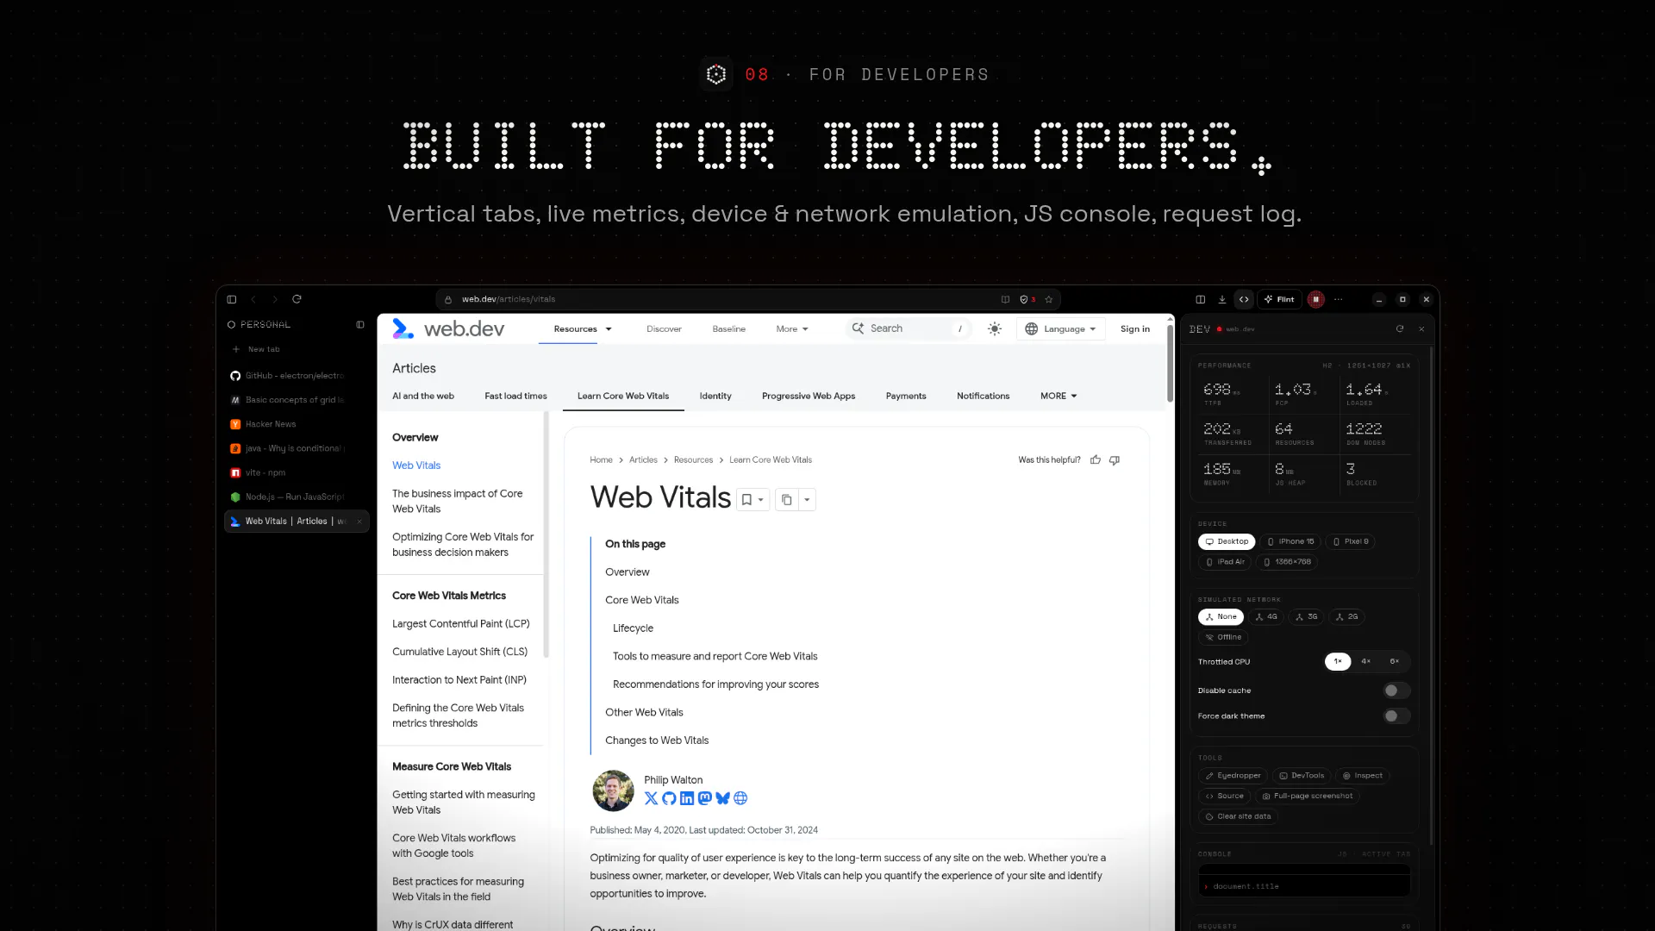Click Sign in on web.dev

[x=1135, y=328]
